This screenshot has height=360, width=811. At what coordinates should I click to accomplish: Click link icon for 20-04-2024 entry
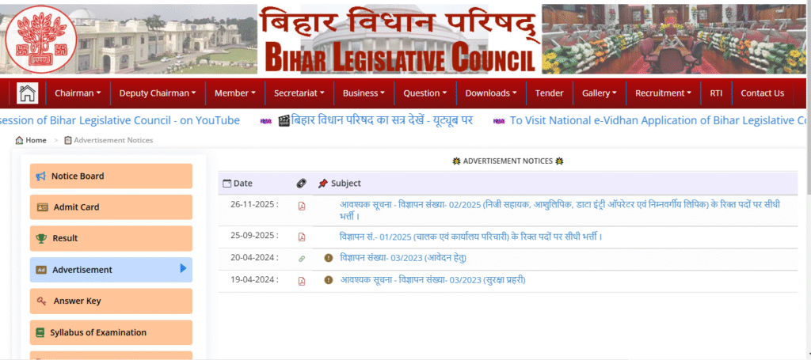coord(302,258)
